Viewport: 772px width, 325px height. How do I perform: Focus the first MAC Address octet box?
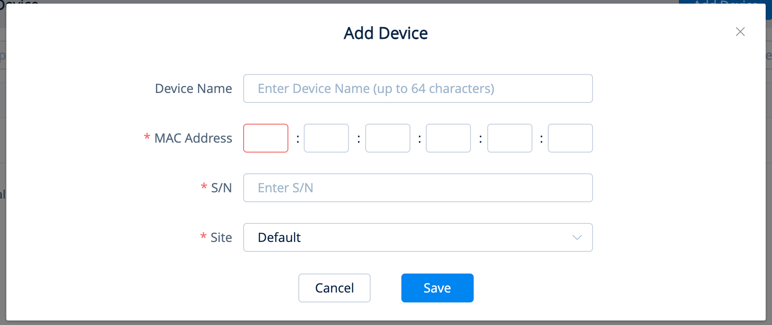click(266, 138)
